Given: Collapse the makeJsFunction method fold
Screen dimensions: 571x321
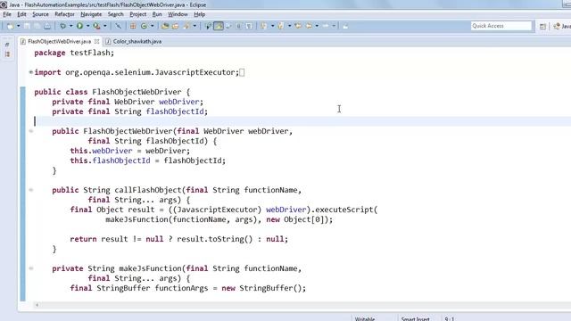Looking at the screenshot, I should coord(31,268).
